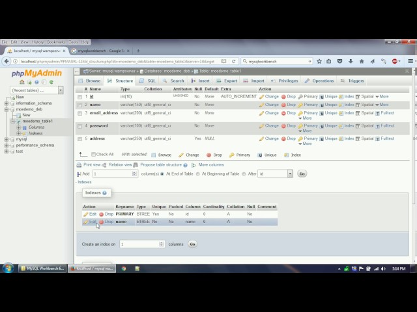
Task: Bookmark this page with star icon
Action: (x=319, y=61)
